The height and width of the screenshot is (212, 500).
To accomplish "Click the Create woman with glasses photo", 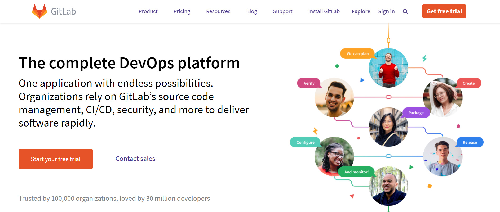I will [x=443, y=97].
